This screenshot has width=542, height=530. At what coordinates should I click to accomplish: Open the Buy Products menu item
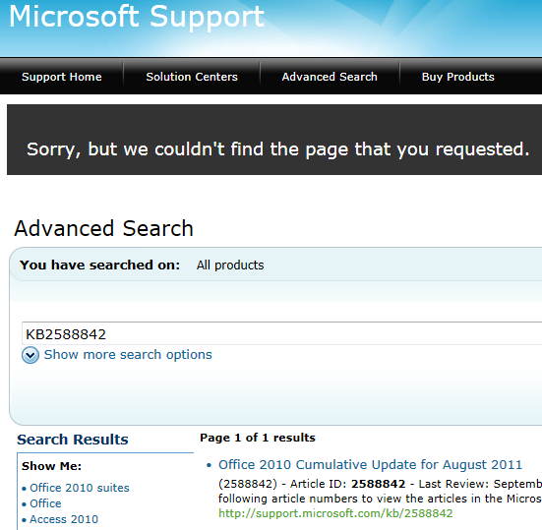pyautogui.click(x=458, y=77)
